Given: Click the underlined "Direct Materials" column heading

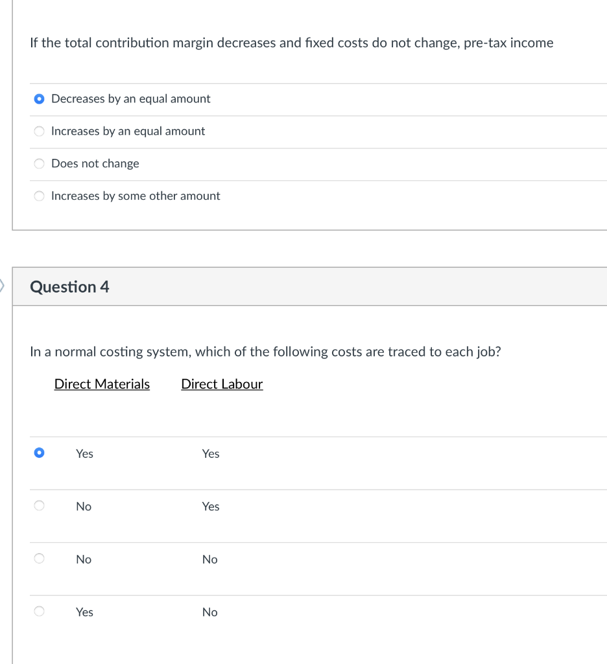Looking at the screenshot, I should coord(102,384).
